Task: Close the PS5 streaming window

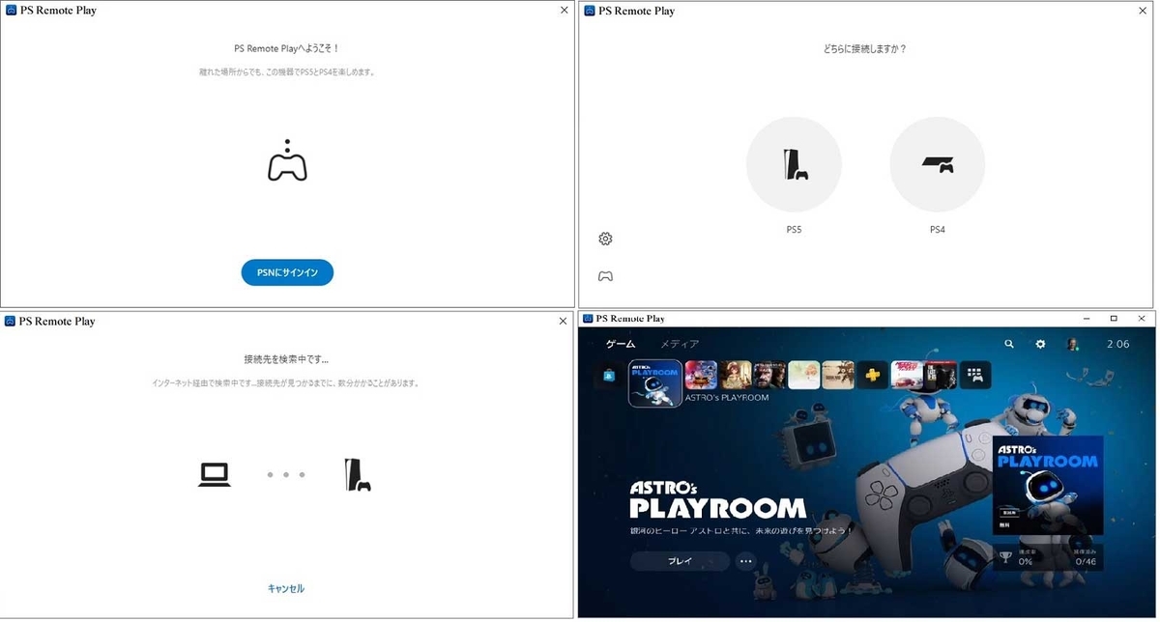Action: click(1141, 318)
